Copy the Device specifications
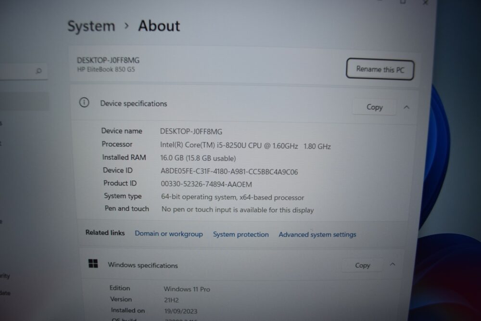 [374, 107]
